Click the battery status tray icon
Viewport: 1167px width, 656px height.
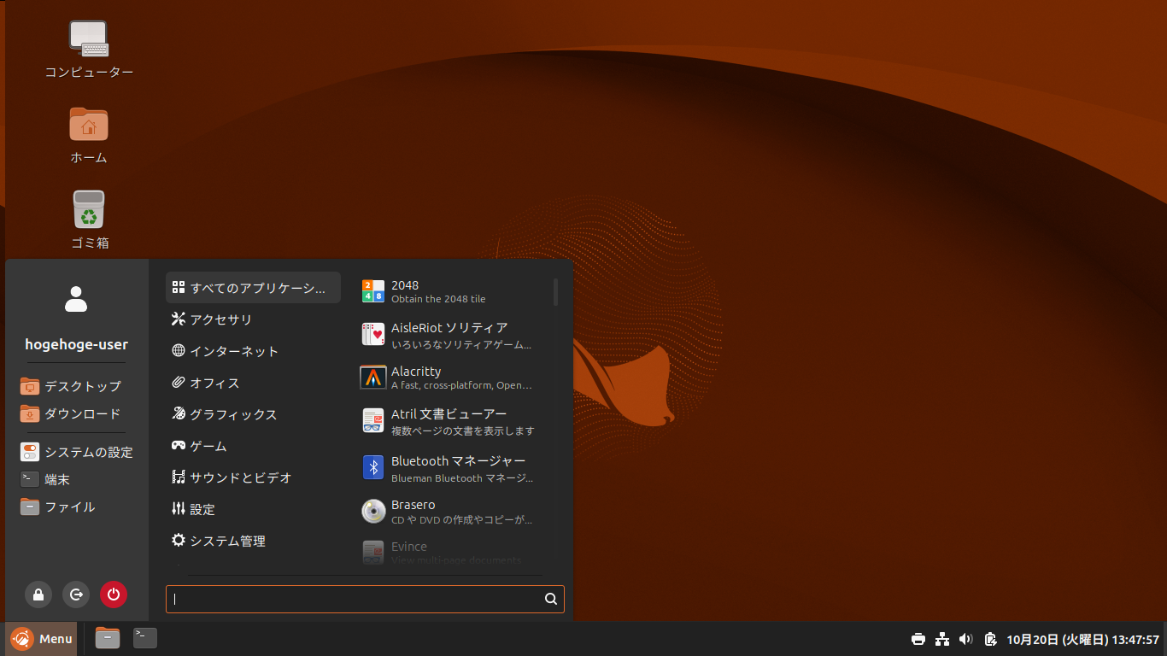pyautogui.click(x=990, y=639)
